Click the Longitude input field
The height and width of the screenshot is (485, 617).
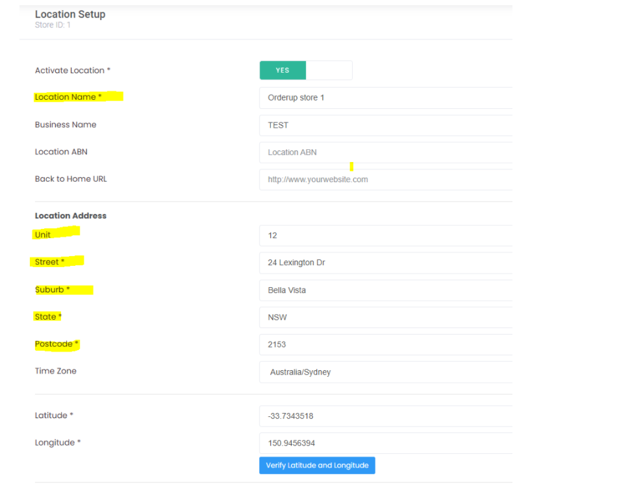tap(385, 444)
